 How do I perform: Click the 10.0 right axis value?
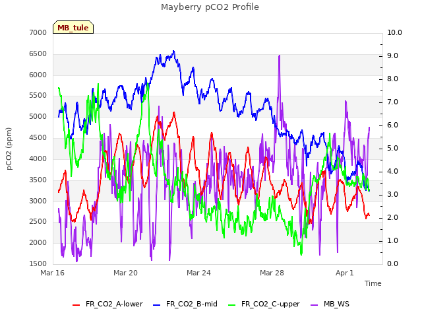point(394,32)
